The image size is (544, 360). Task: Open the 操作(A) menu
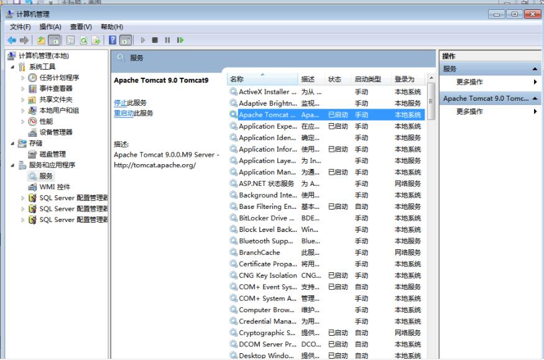(x=50, y=27)
